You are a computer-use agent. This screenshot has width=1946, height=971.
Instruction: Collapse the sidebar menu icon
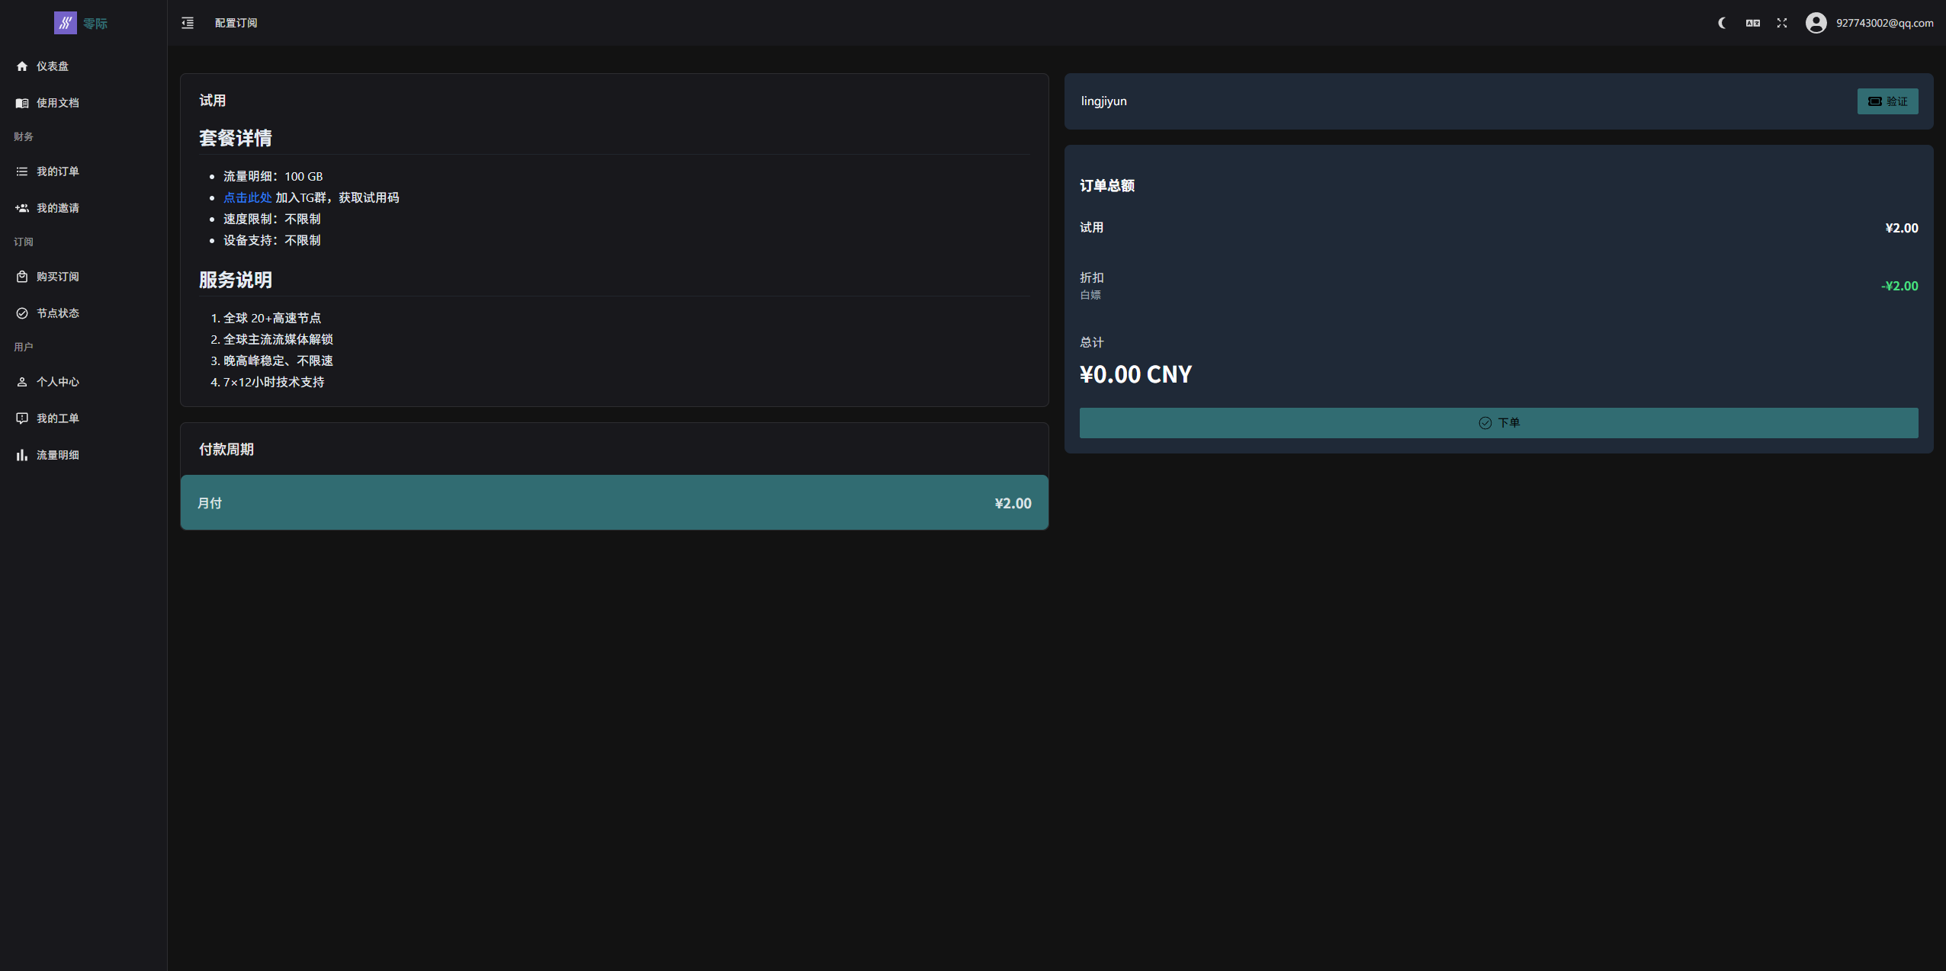point(188,23)
